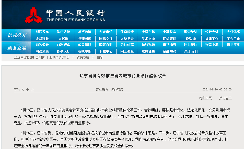Open the 支付体系 section
This screenshot has width=246, height=149.
[x=233, y=32]
